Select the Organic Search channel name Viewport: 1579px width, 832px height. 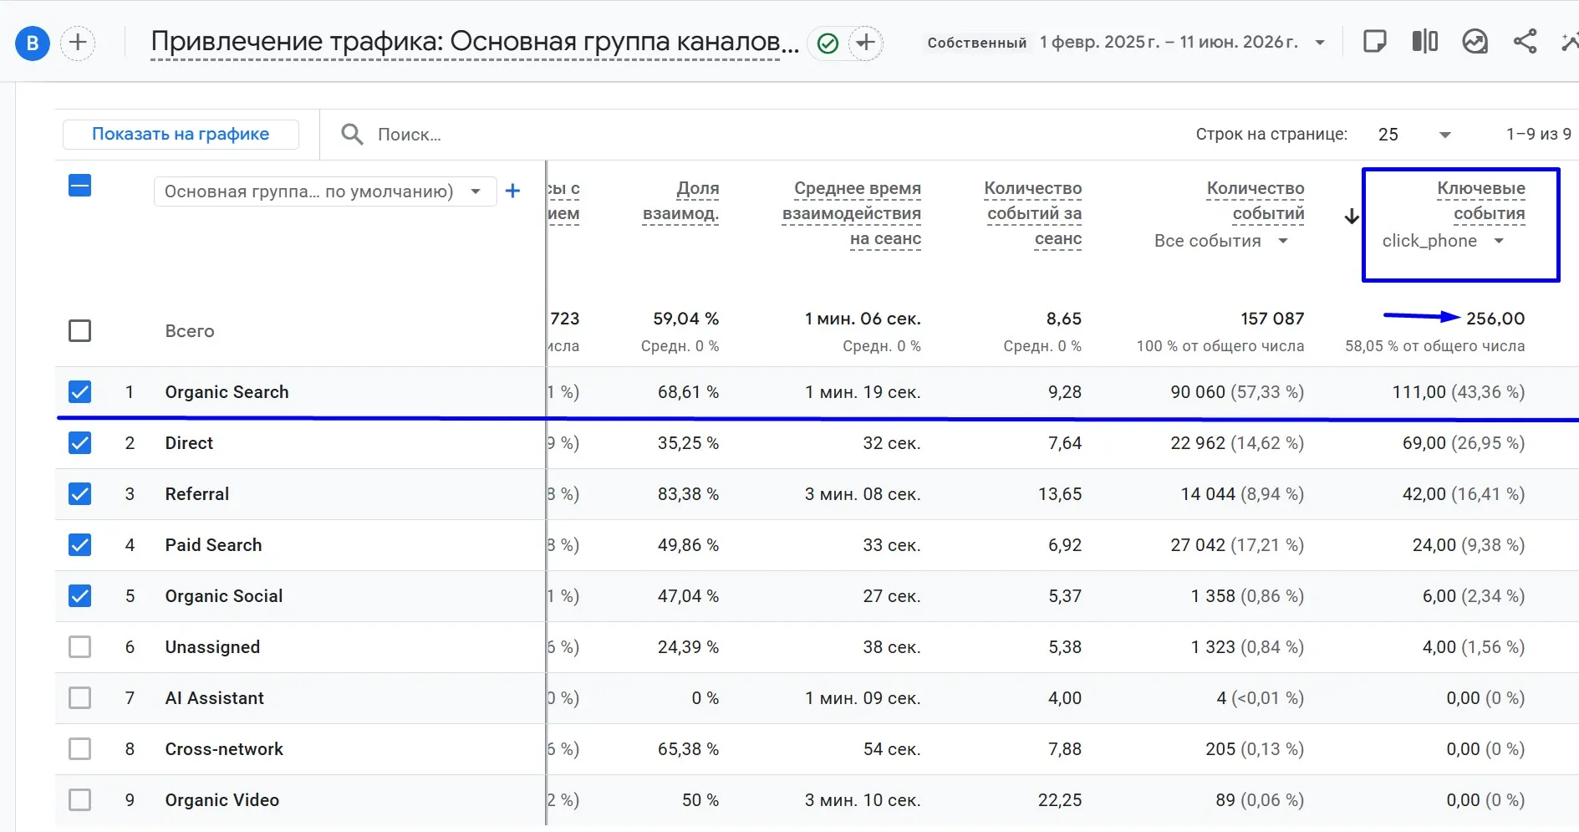click(x=227, y=392)
